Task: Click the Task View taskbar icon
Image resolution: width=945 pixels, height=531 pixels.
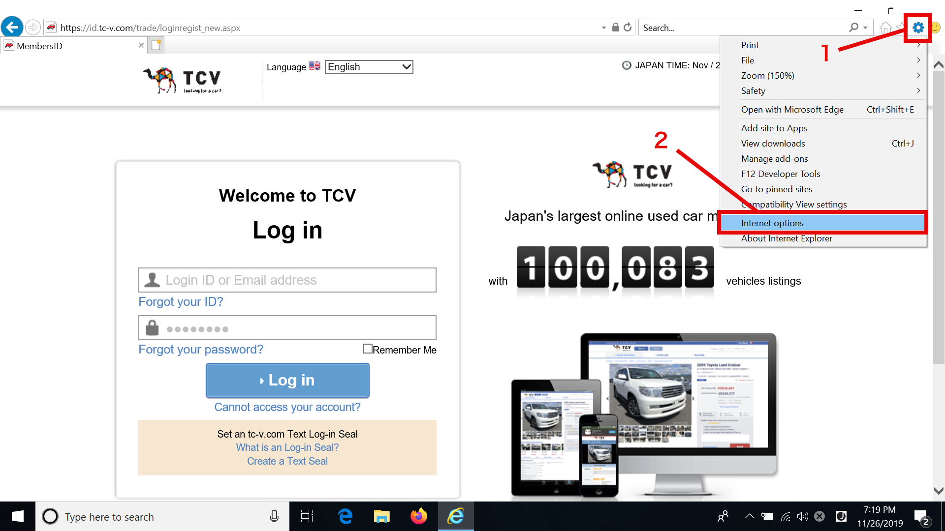Action: (307, 516)
